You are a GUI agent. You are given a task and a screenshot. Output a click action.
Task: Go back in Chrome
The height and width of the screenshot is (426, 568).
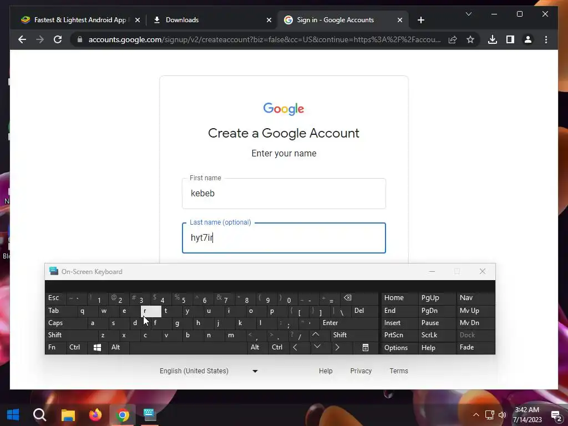click(x=22, y=39)
